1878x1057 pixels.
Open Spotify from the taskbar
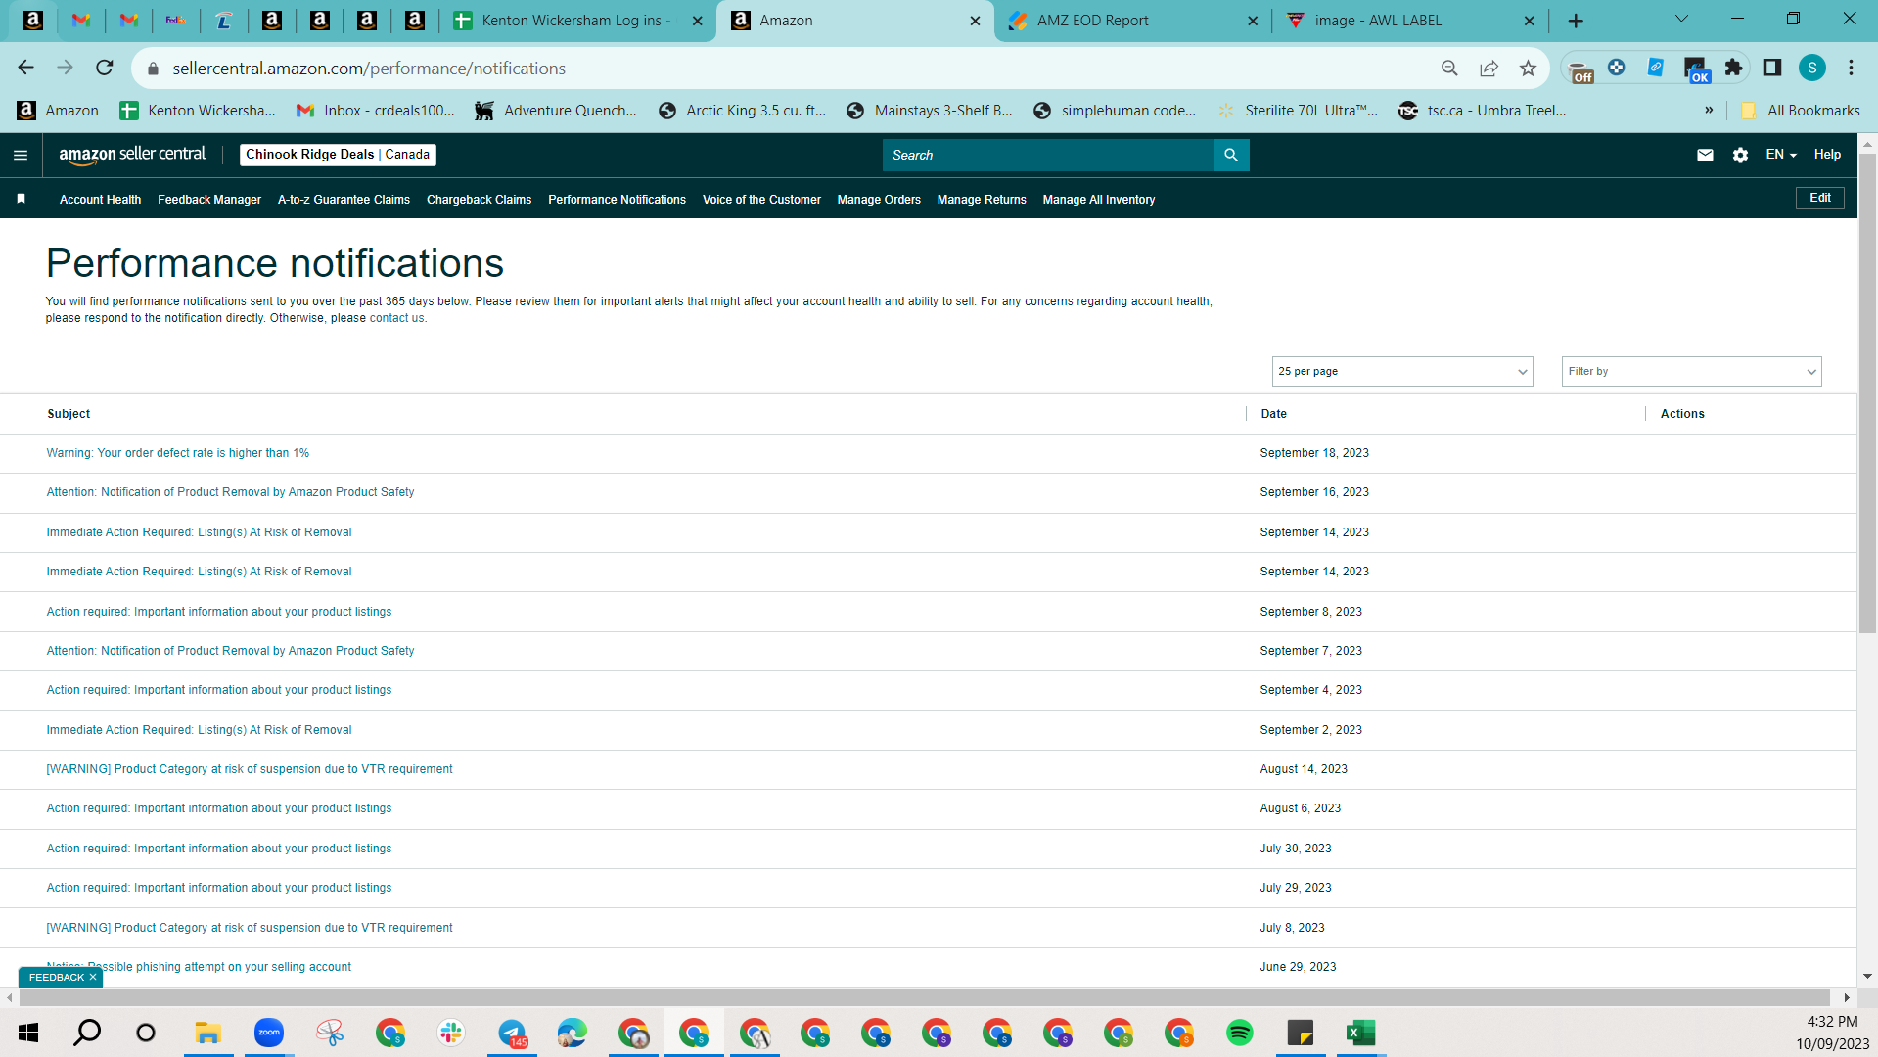[1240, 1033]
